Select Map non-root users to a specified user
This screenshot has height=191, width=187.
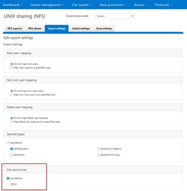click(12, 95)
